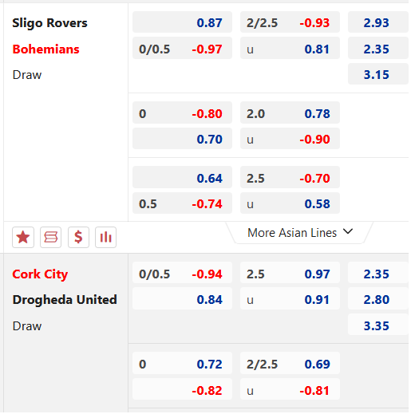This screenshot has height=414, width=411.
Task: Open Drogheda United team link
Action: 65,300
